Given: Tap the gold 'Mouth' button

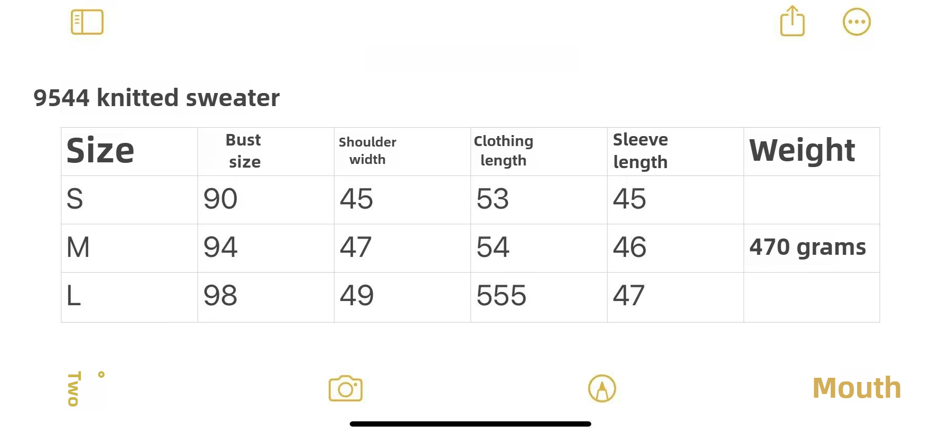Looking at the screenshot, I should tap(856, 388).
